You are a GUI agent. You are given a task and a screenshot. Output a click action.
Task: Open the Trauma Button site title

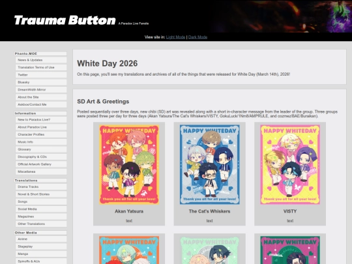(x=65, y=20)
